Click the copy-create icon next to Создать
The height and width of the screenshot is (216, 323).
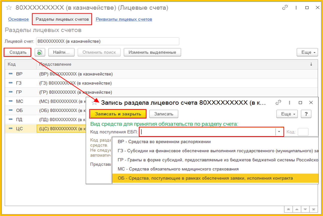point(40,52)
